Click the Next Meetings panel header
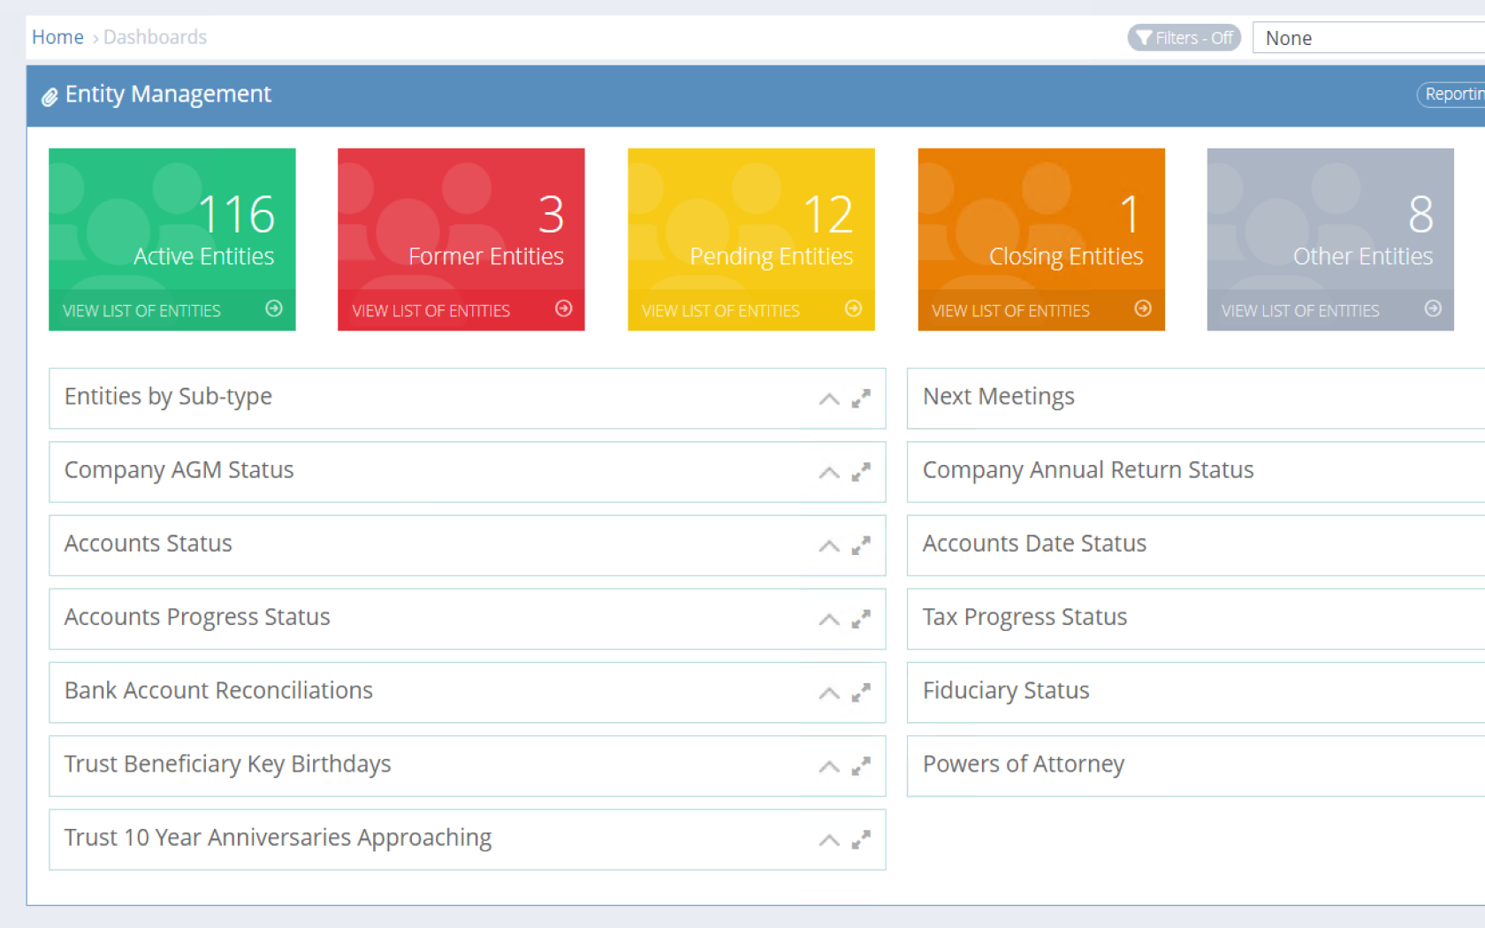1485x928 pixels. click(999, 397)
